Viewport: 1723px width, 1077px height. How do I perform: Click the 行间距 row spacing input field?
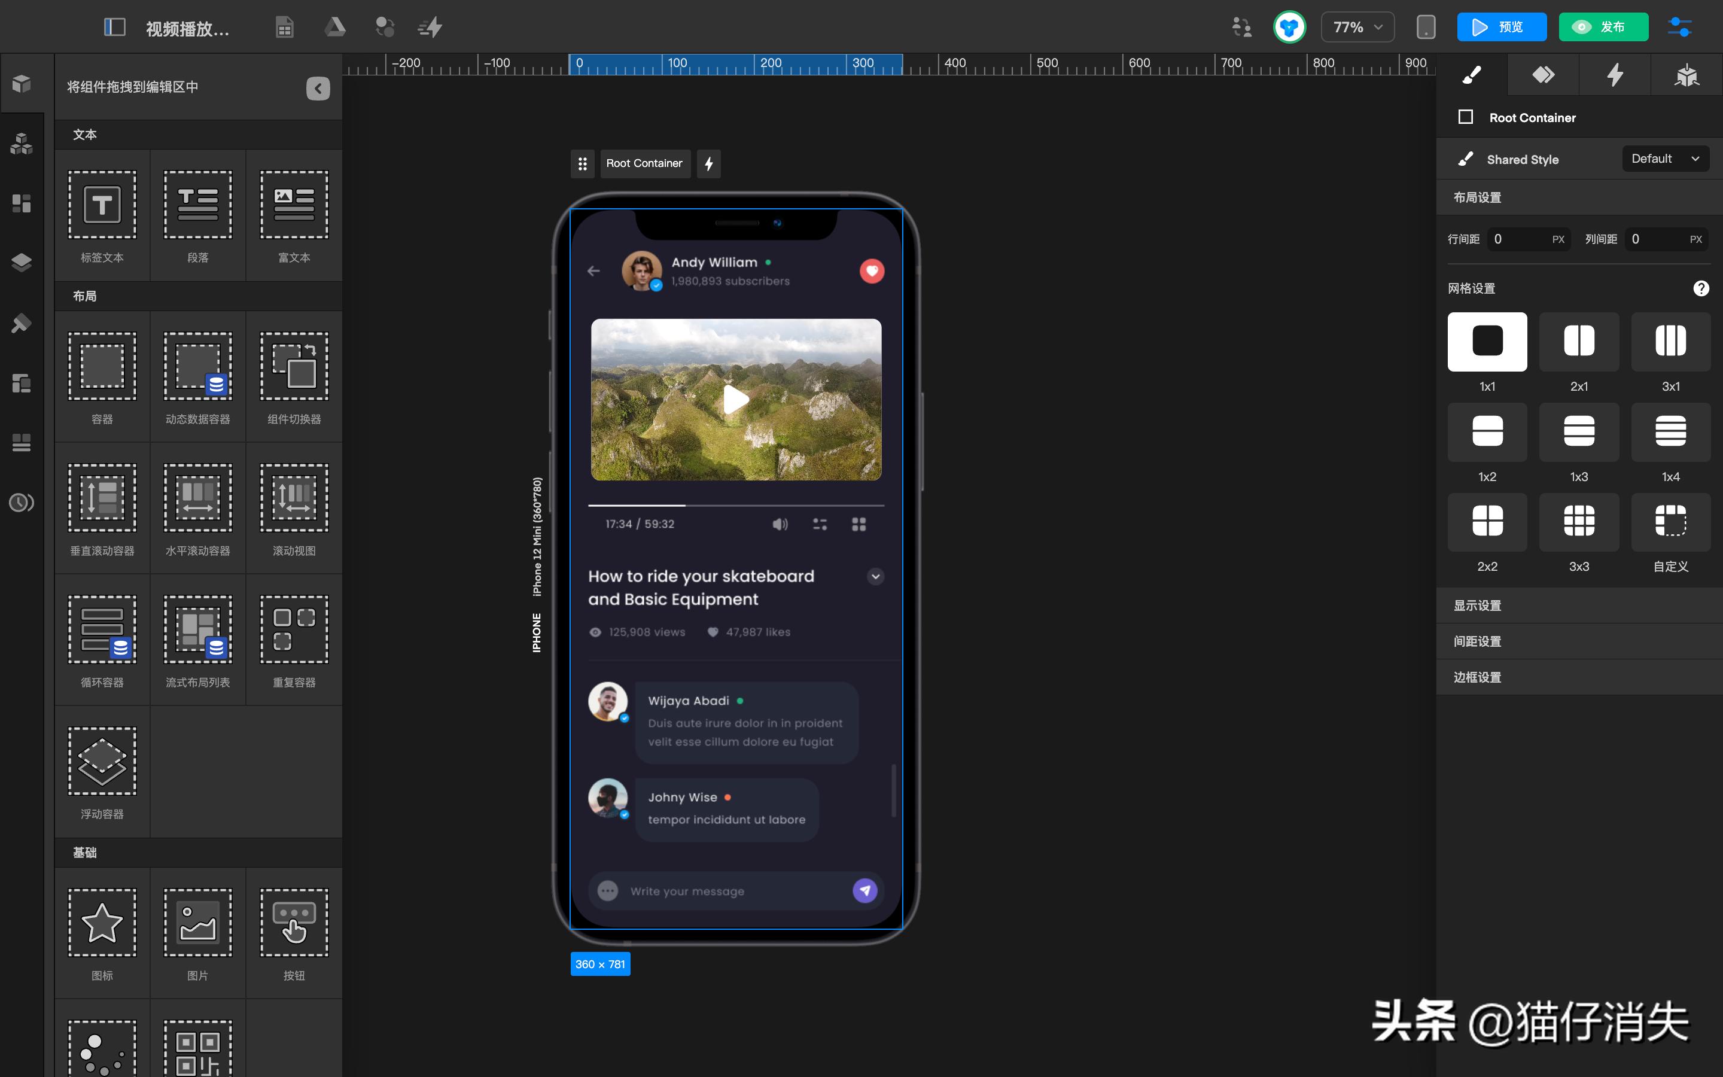pyautogui.click(x=1520, y=239)
